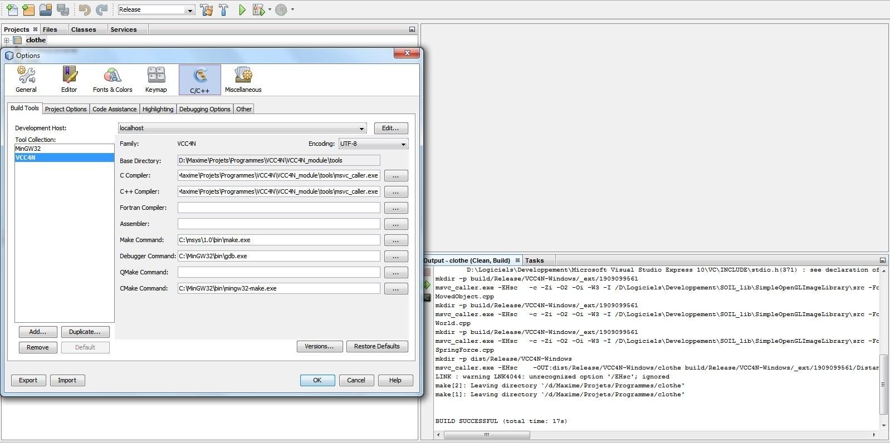Click the Open Project folder icon
Image resolution: width=890 pixels, height=443 pixels.
pyautogui.click(x=46, y=9)
